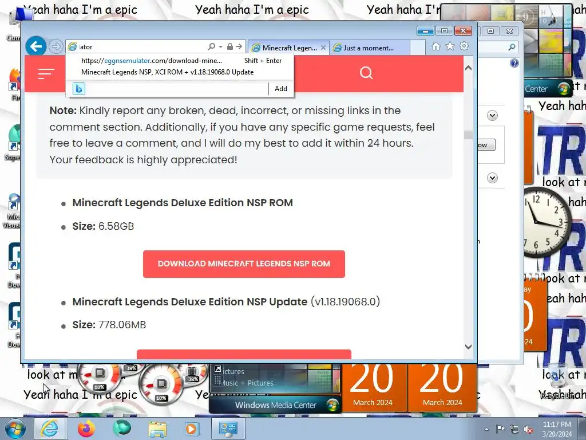
Task: Maximize the background window
Action: (490, 31)
